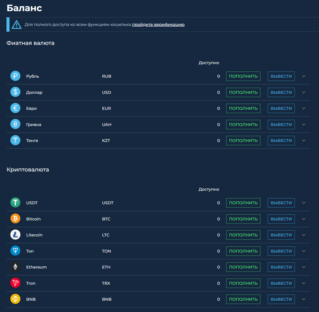Expand the Тенге row chevron
The height and width of the screenshot is (312, 319).
click(x=304, y=141)
